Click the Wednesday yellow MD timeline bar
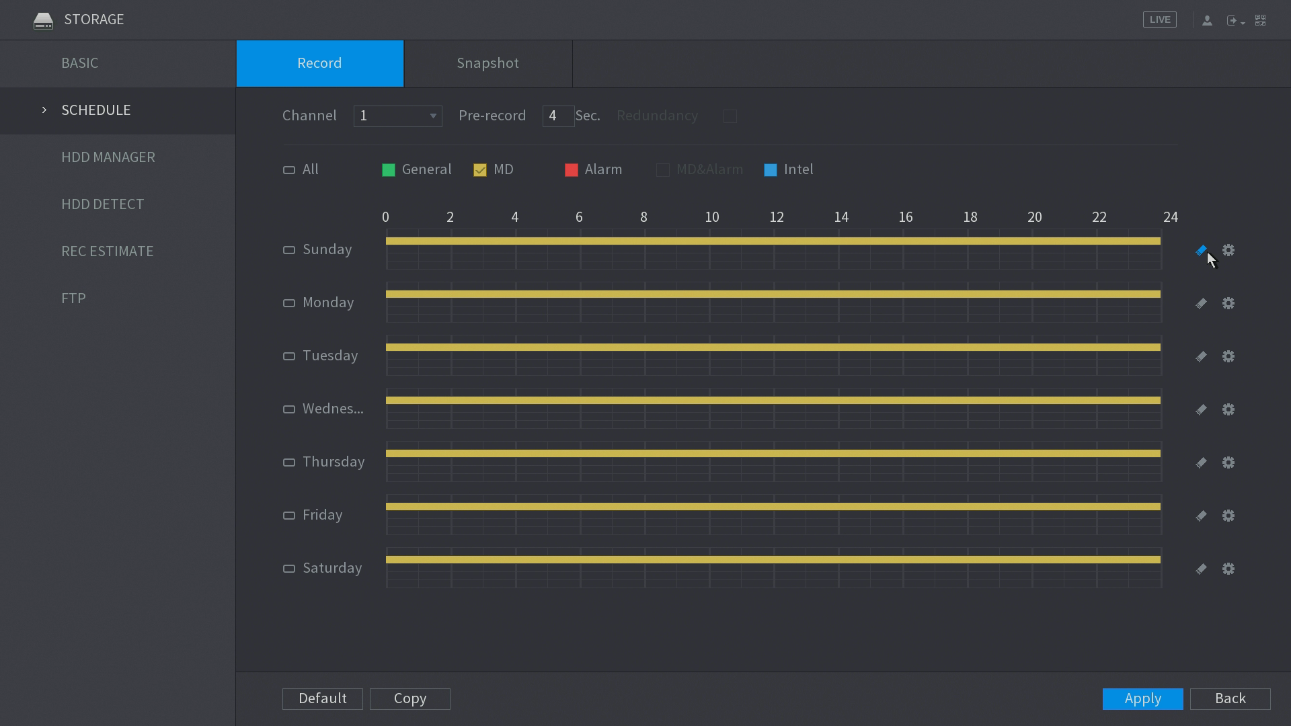The height and width of the screenshot is (726, 1291). (x=773, y=400)
